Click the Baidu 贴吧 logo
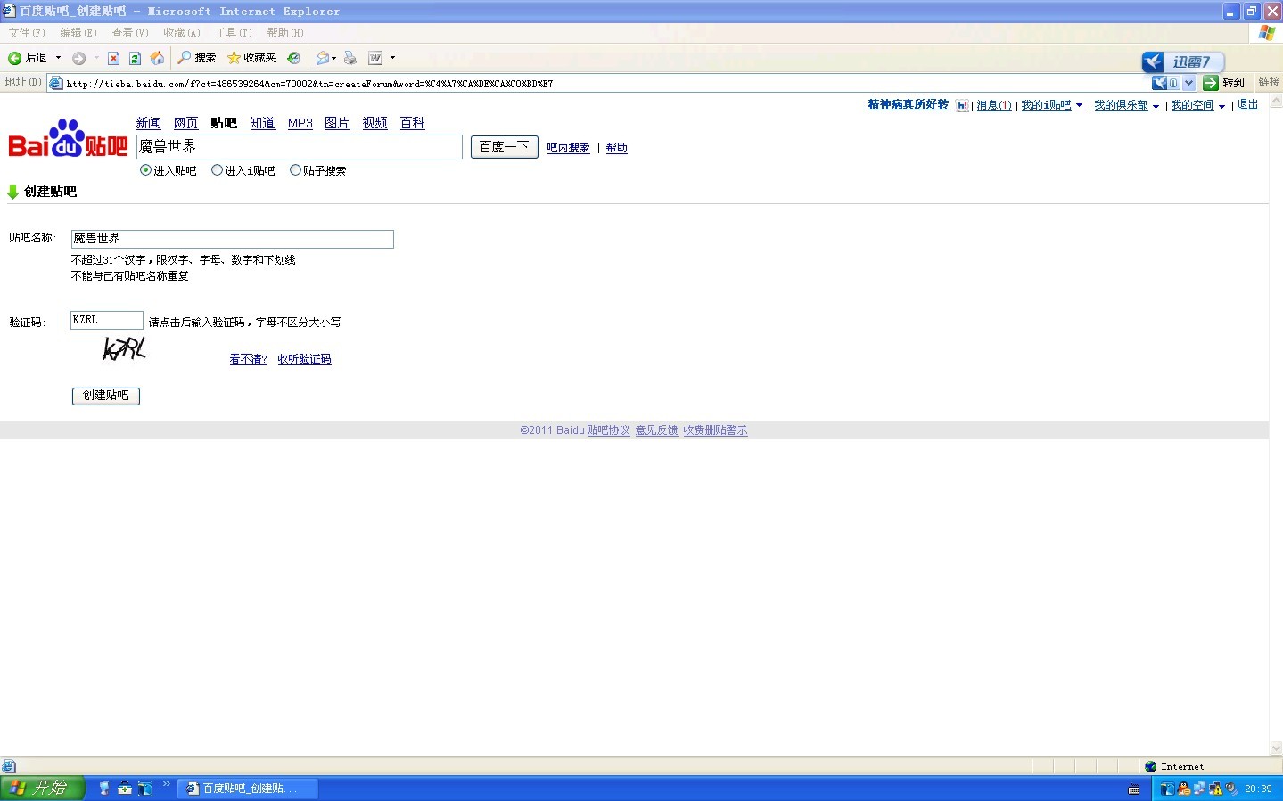This screenshot has height=801, width=1283. coord(68,139)
